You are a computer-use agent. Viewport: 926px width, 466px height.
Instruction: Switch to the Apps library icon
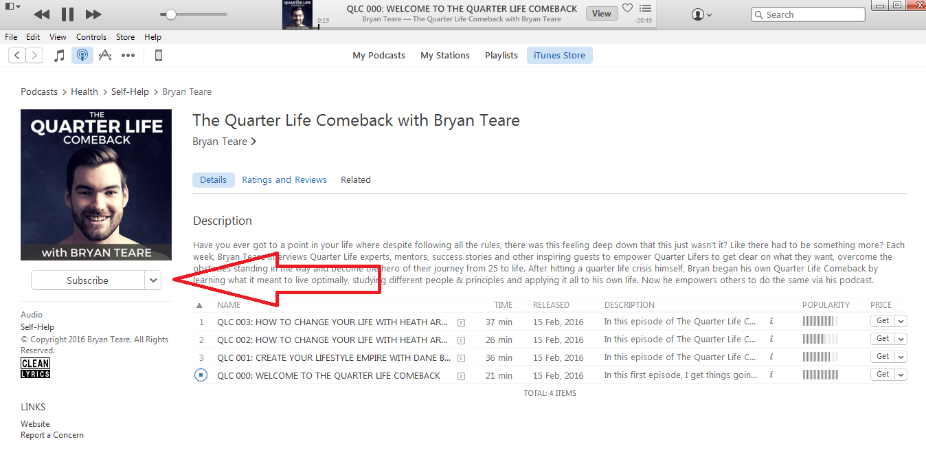coord(104,56)
